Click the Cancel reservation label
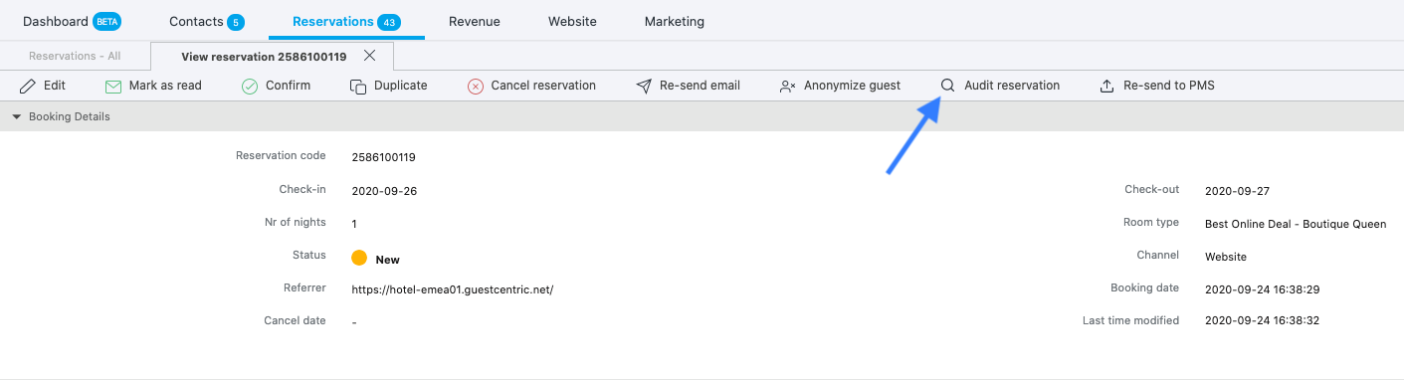This screenshot has height=380, width=1404. (x=543, y=86)
